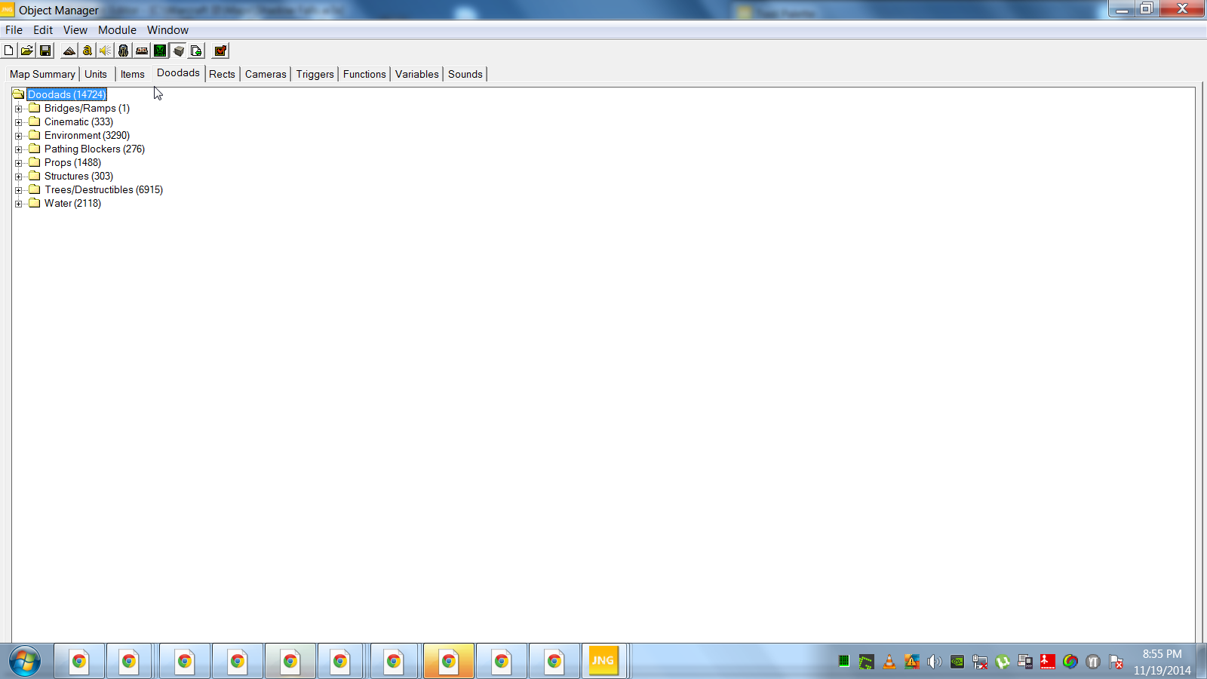Click the New Map toolbar icon
The width and height of the screenshot is (1207, 679).
tap(9, 51)
